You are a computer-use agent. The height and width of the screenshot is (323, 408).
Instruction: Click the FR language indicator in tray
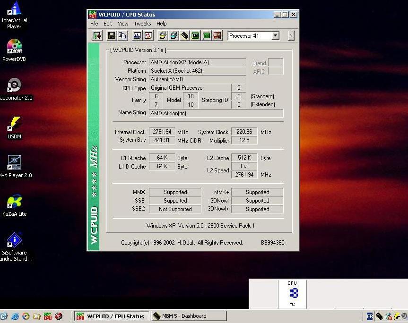(370, 316)
